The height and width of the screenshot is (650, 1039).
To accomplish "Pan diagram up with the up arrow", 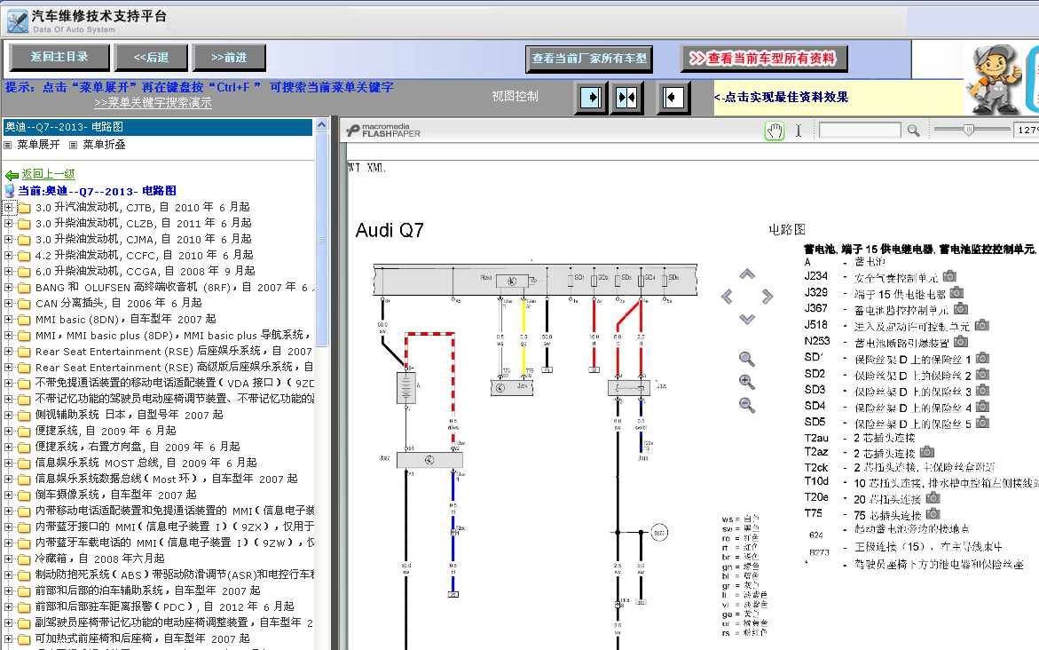I will tap(747, 274).
